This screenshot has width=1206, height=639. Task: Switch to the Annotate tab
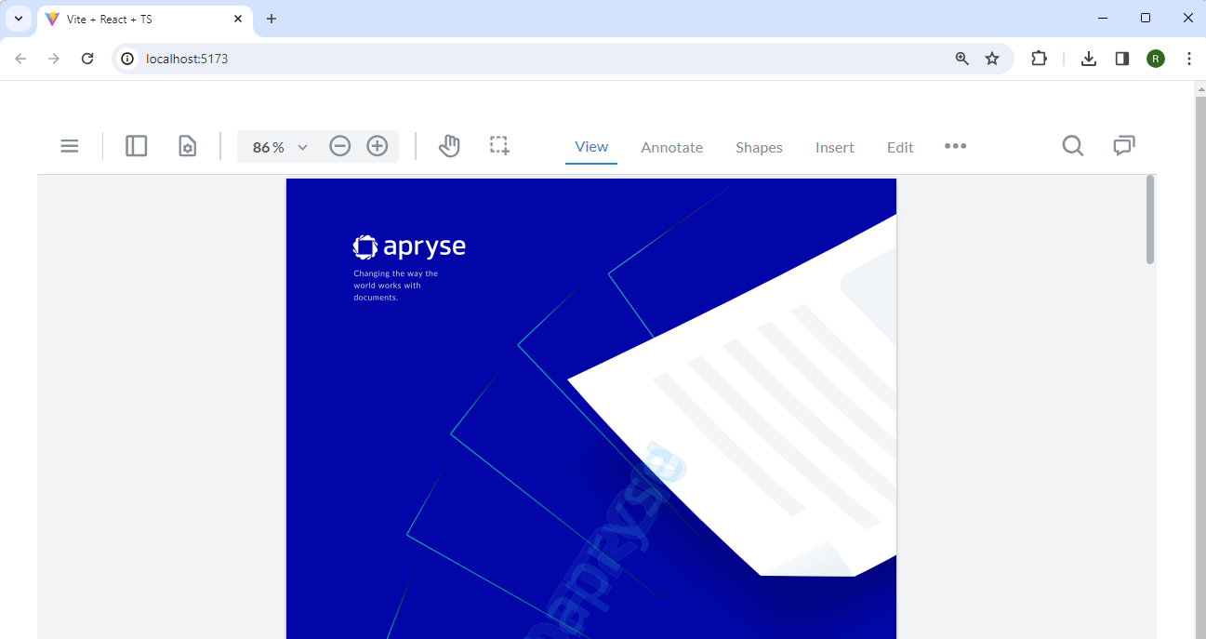click(x=672, y=147)
